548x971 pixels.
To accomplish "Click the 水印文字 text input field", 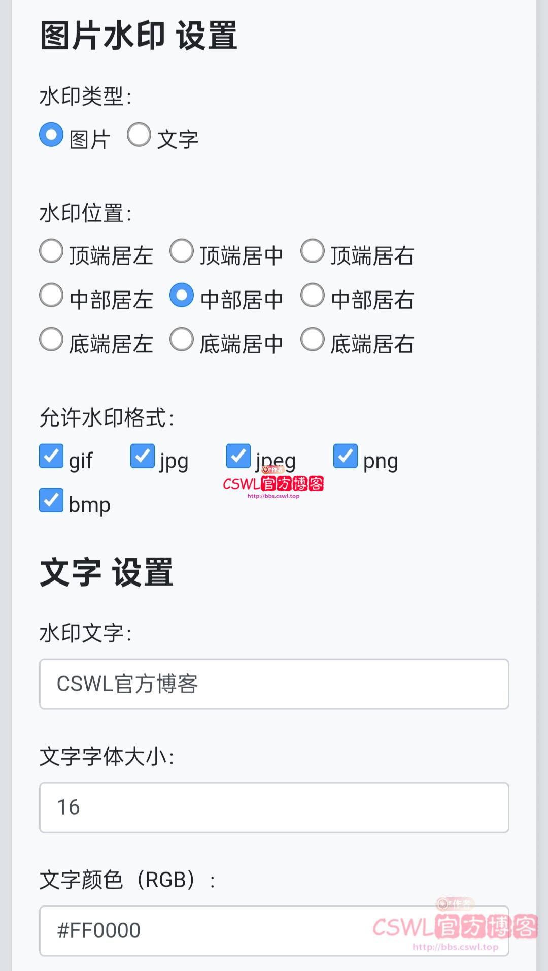I will pos(274,684).
